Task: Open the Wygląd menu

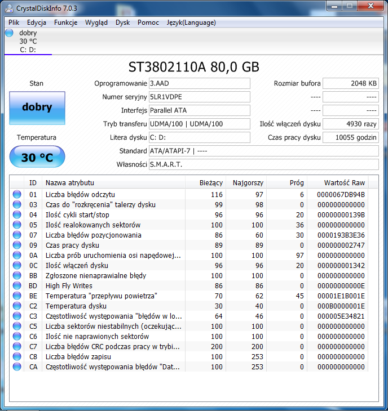Action: (96, 23)
